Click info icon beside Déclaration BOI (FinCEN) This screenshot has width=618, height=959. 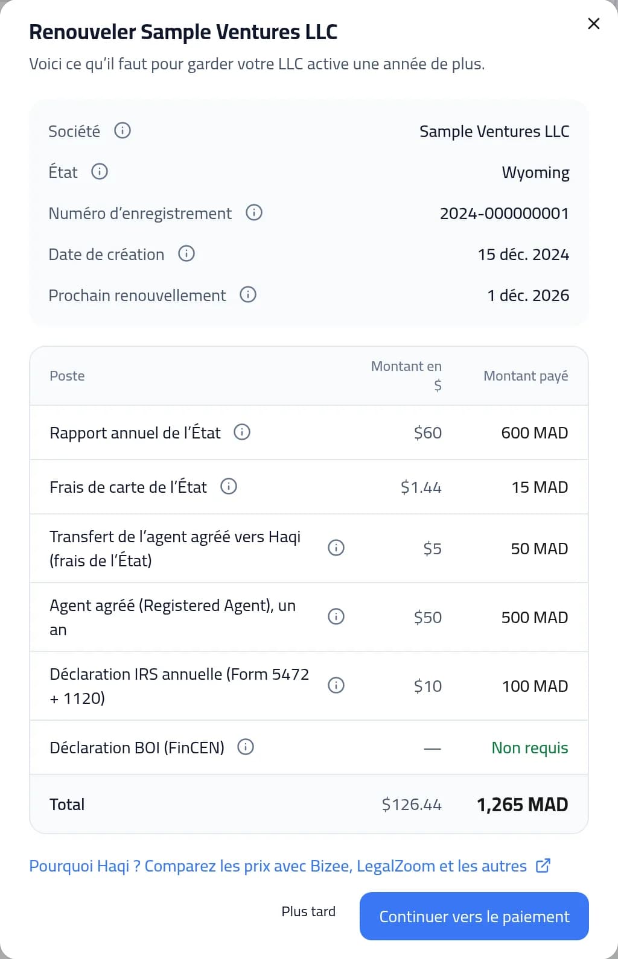pos(246,747)
